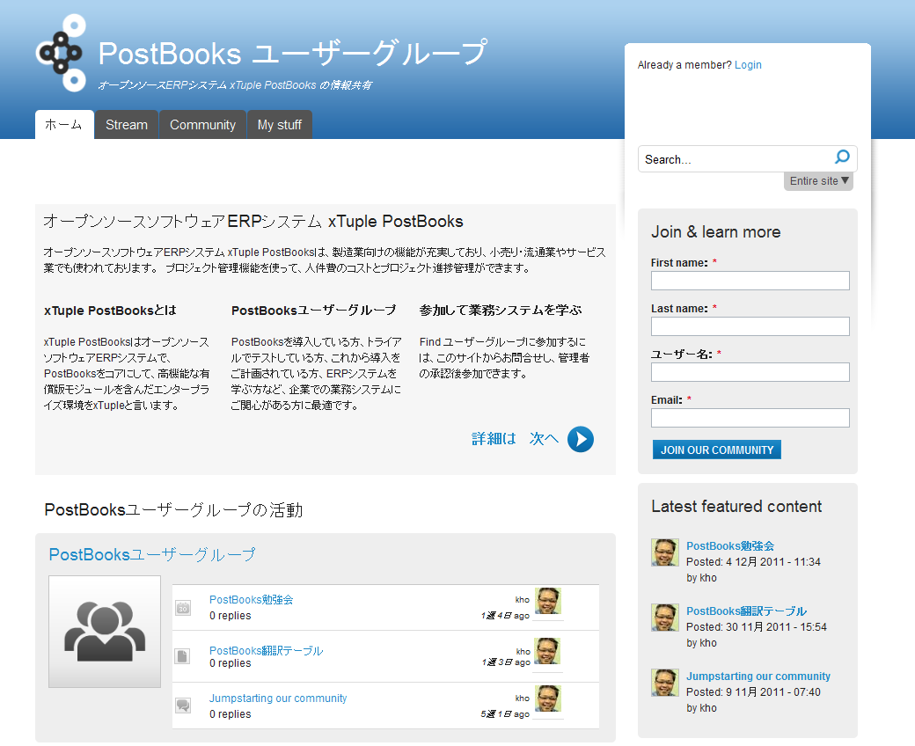Click the Latest featured content heading

point(736,506)
